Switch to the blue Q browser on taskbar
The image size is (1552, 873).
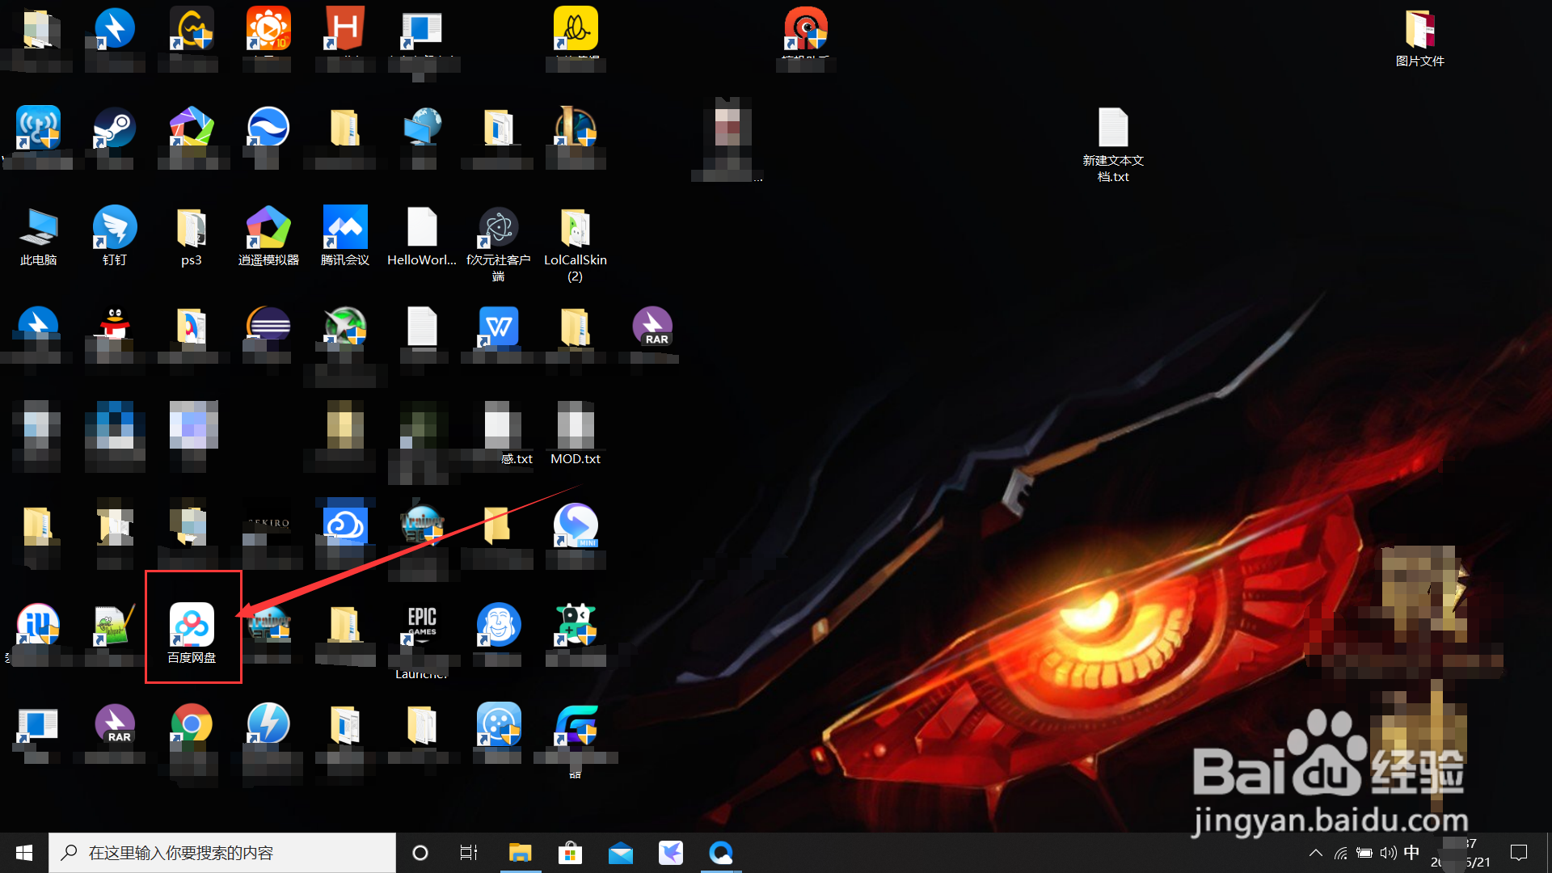(x=721, y=853)
